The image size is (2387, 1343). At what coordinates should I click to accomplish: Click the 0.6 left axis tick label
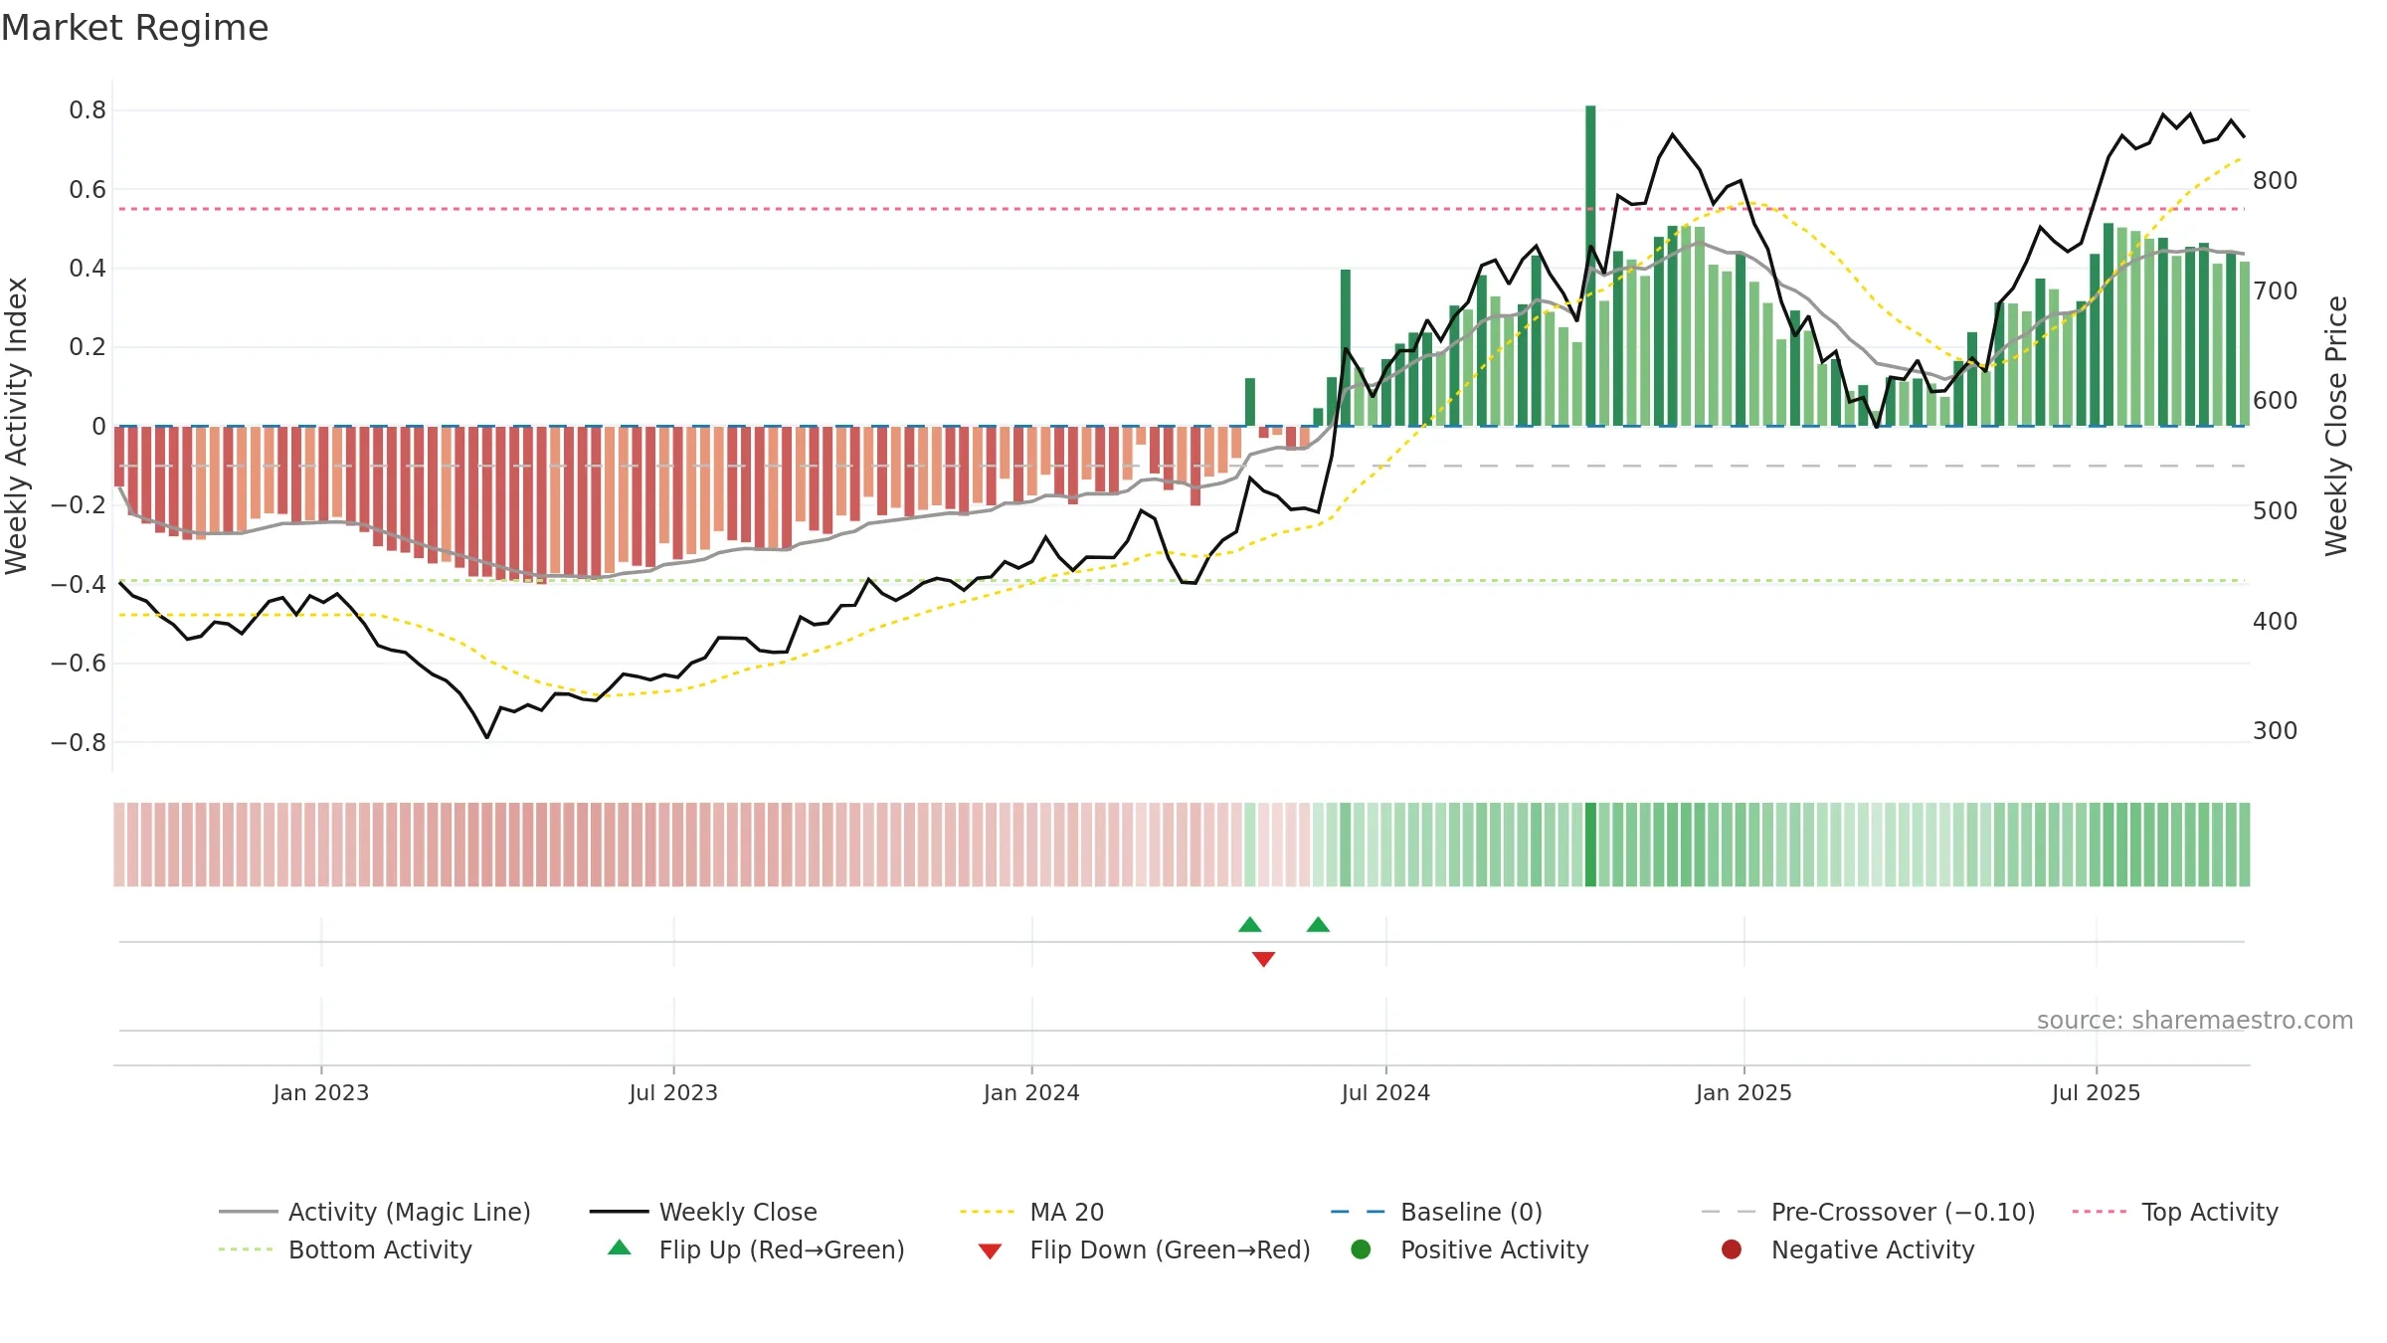(x=88, y=189)
